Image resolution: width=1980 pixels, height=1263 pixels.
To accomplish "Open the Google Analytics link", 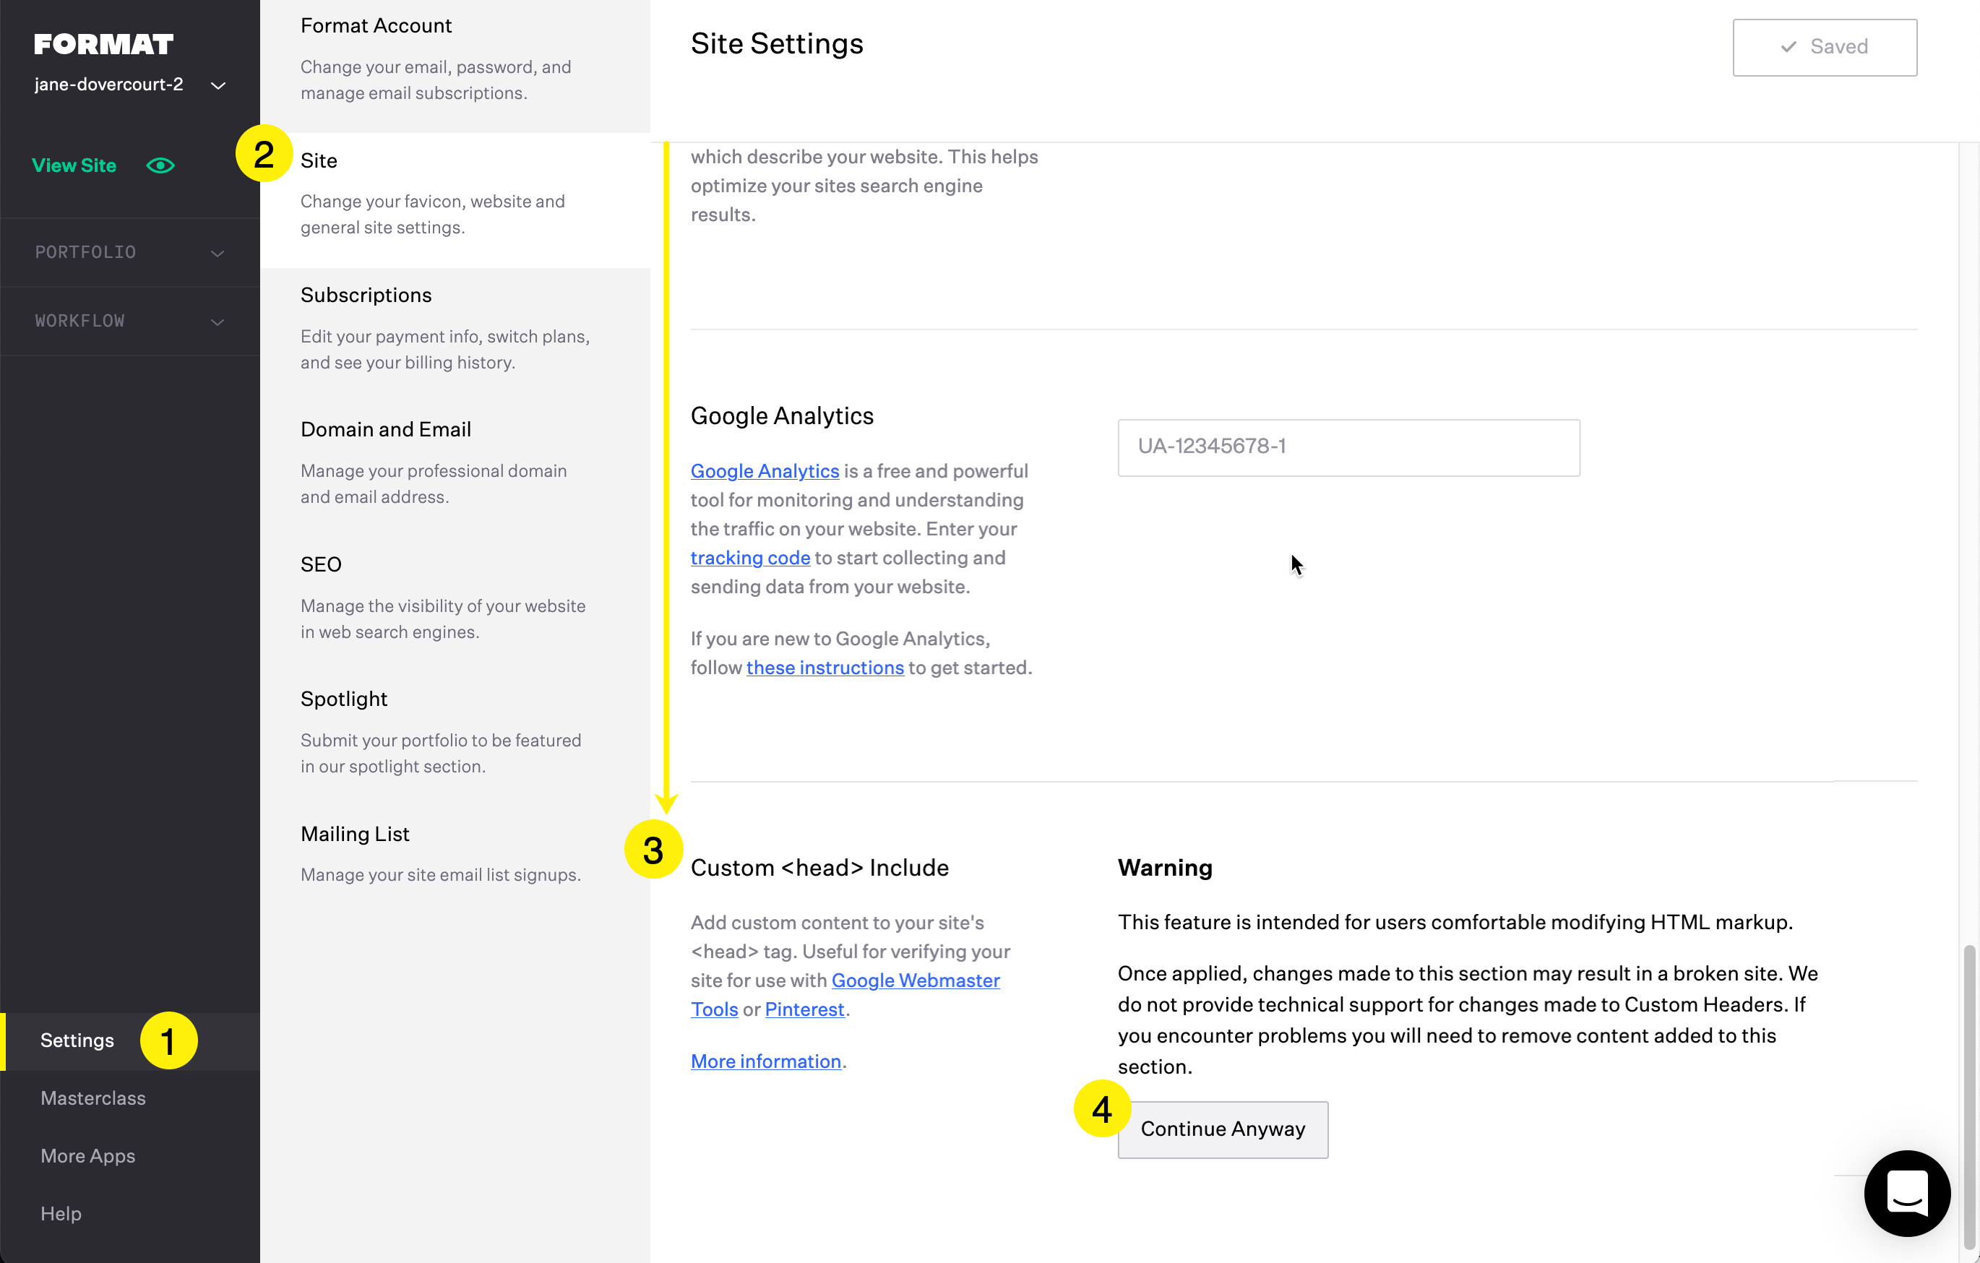I will tap(764, 470).
